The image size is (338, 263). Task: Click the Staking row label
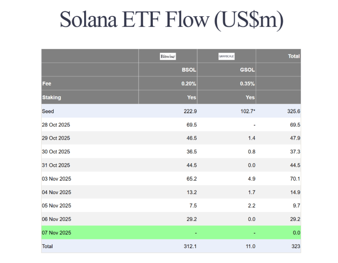[x=51, y=97]
